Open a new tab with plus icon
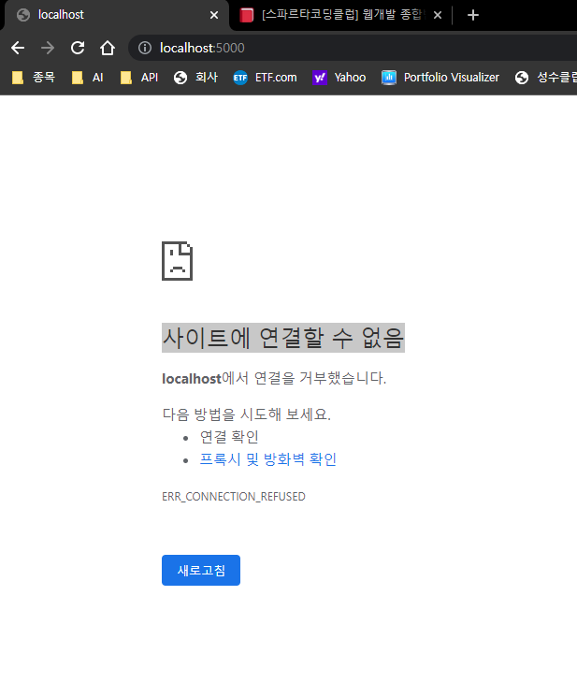 [473, 15]
